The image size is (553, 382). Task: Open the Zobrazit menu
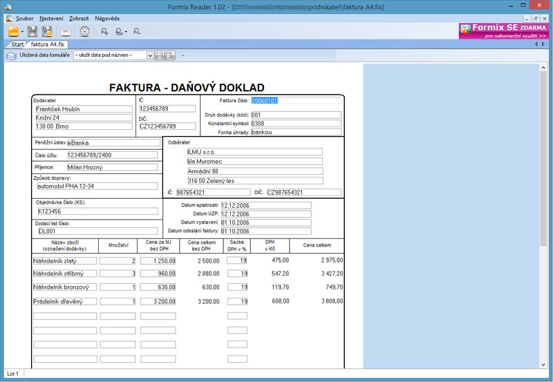79,19
